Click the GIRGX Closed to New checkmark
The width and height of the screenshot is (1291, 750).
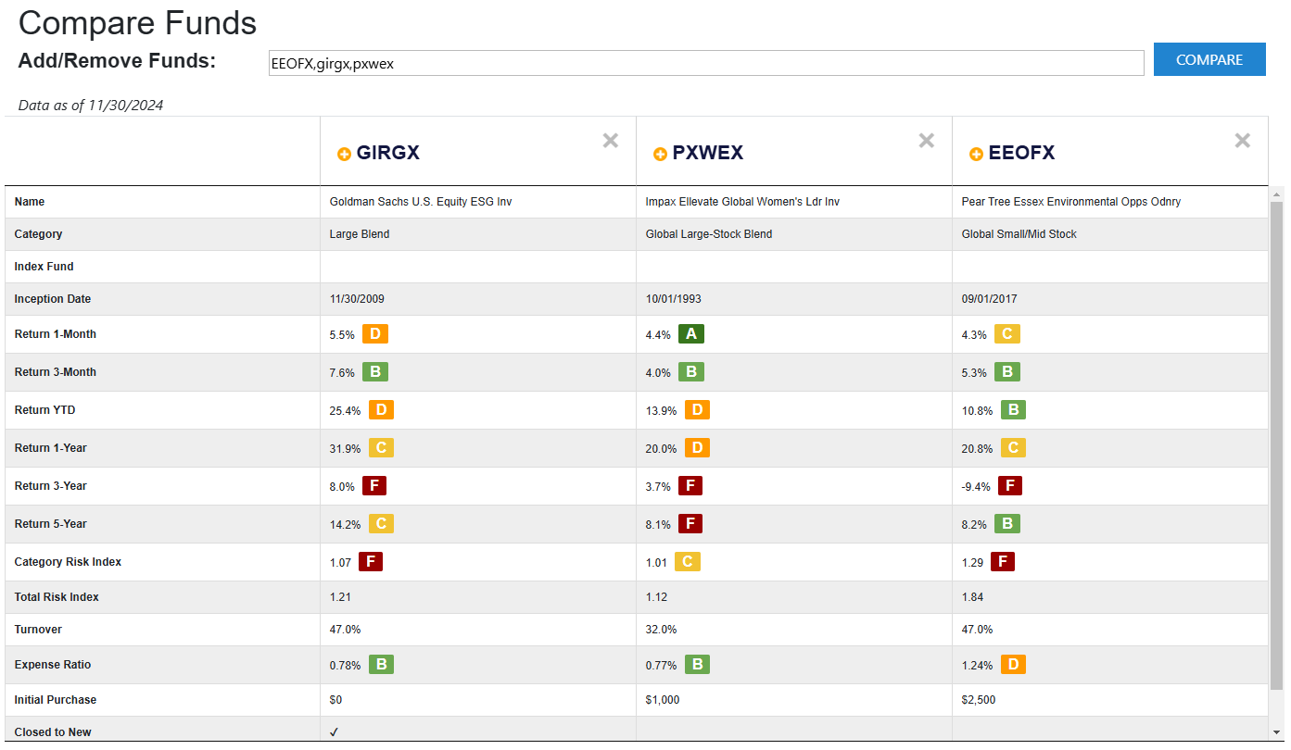(x=335, y=732)
